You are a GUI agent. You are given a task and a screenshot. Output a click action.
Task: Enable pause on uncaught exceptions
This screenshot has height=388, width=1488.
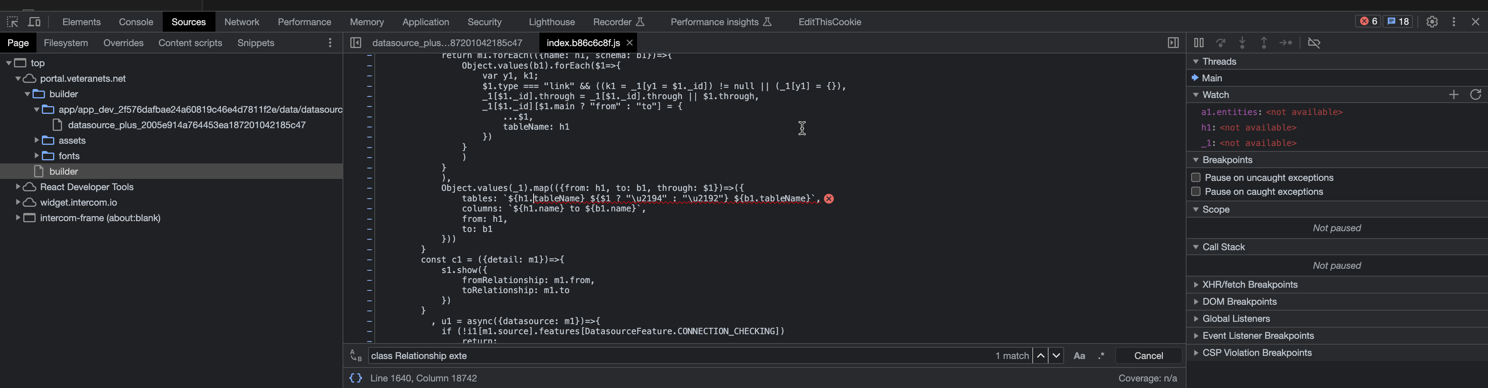(1196, 177)
